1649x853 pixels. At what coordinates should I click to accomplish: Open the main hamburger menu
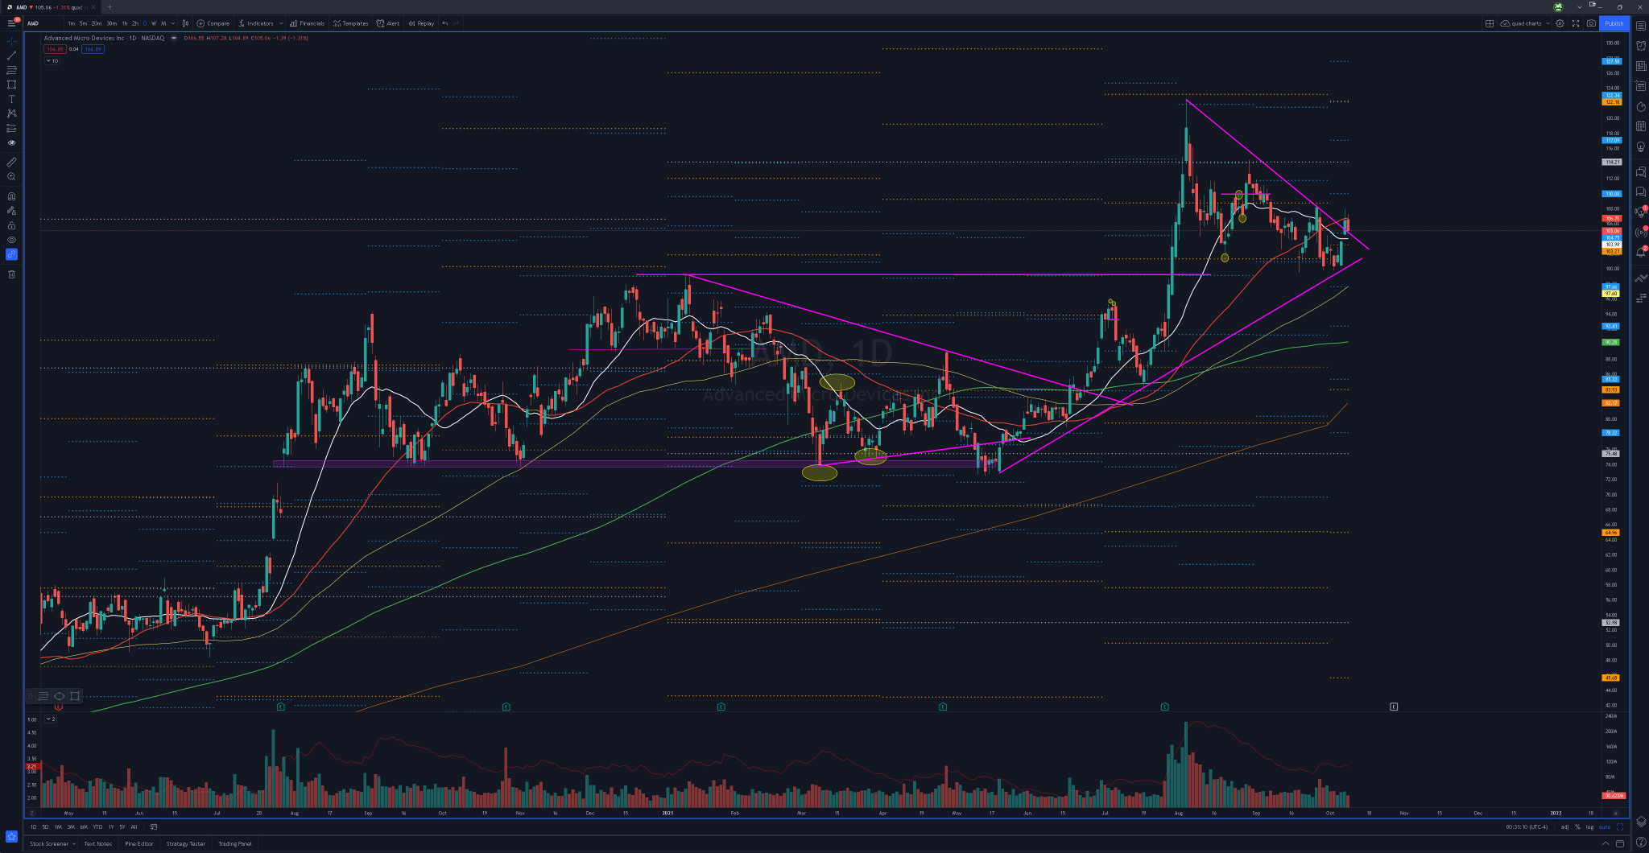coord(11,23)
